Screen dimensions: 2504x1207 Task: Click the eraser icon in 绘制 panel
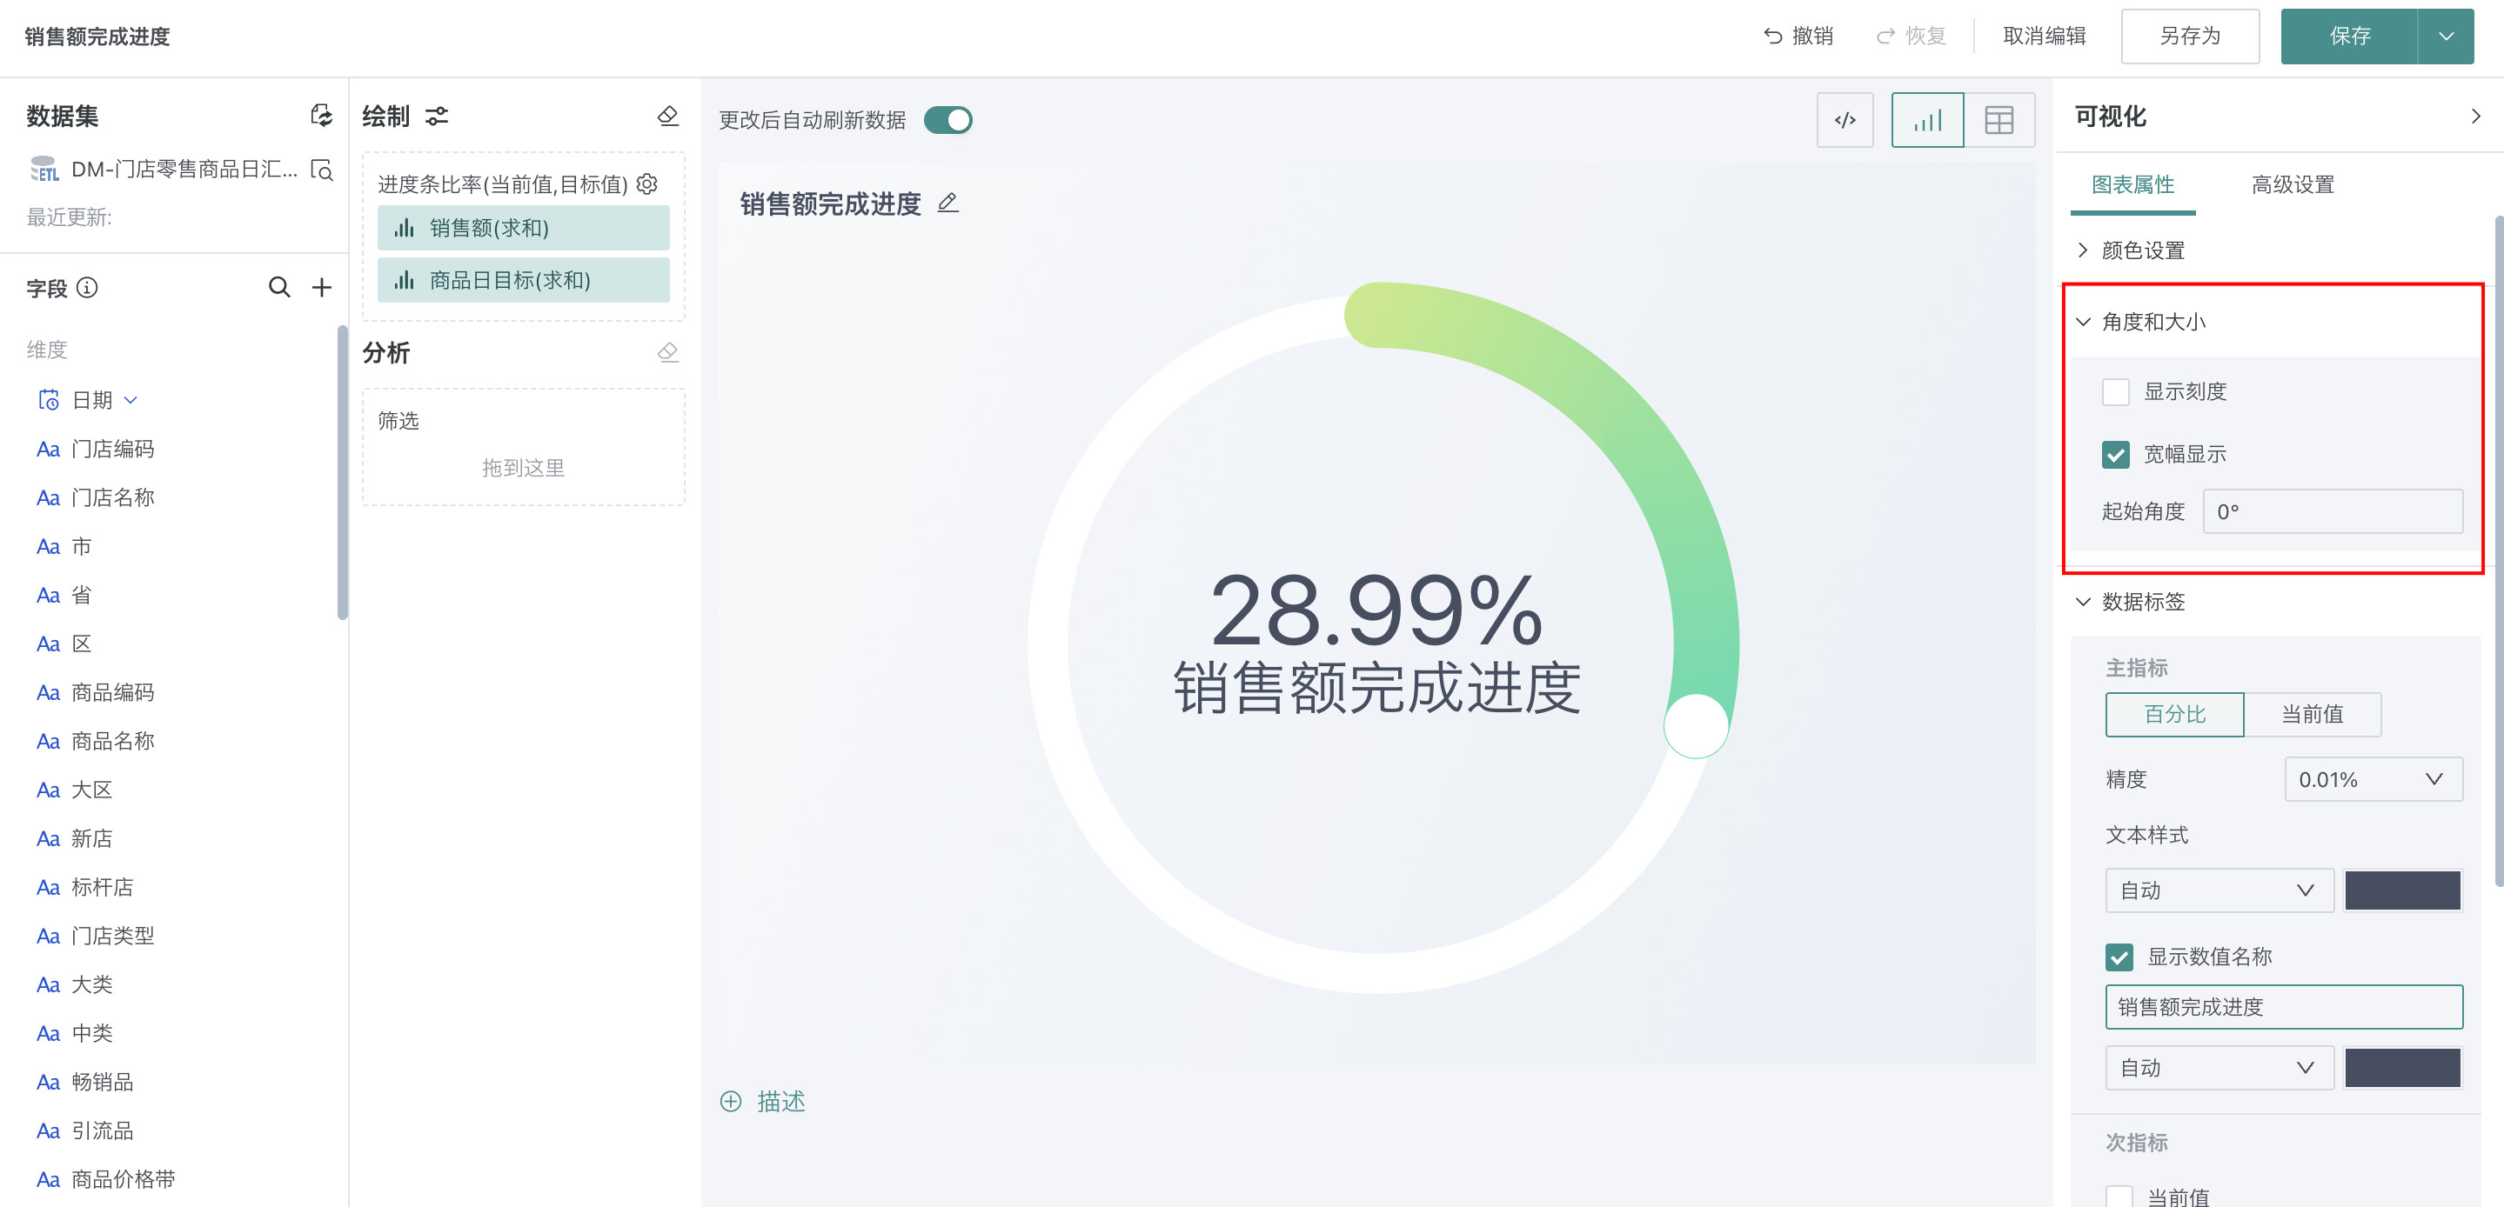click(668, 116)
